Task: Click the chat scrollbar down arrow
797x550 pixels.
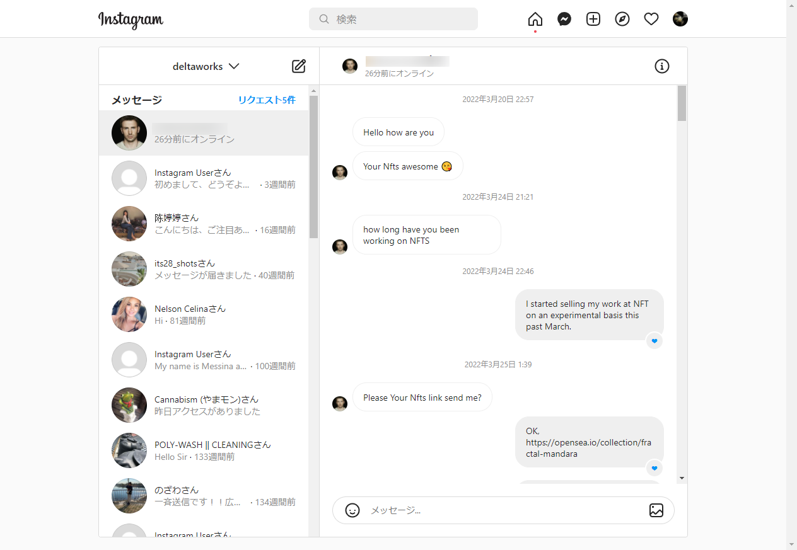Action: [682, 478]
